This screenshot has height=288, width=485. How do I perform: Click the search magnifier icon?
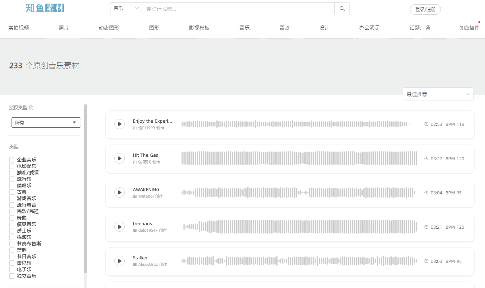[x=342, y=8]
